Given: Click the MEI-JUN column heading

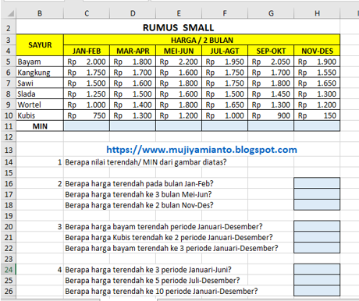Looking at the screenshot, I should [x=179, y=51].
